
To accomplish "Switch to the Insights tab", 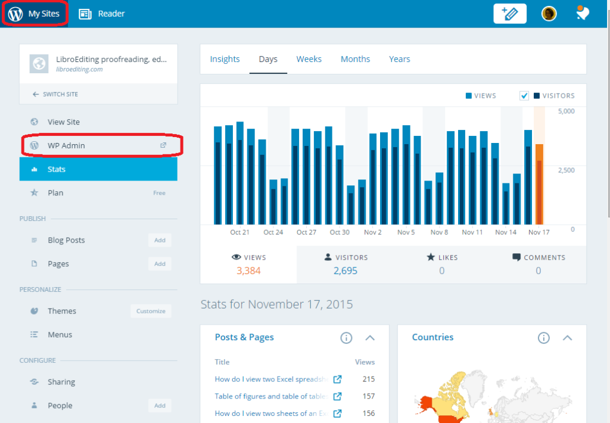I will coord(225,59).
